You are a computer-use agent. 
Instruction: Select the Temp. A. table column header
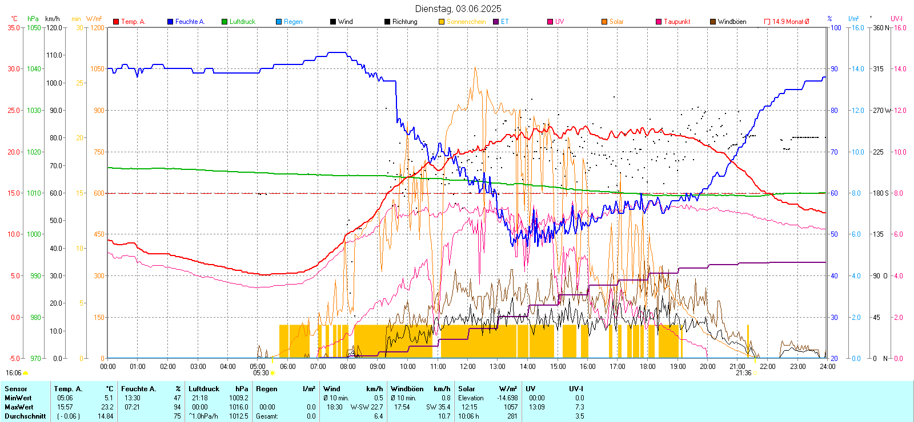point(68,389)
